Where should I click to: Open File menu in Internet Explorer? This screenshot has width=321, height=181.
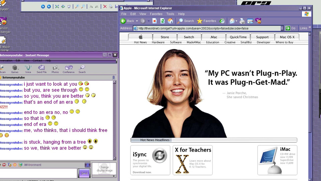[x=124, y=14]
